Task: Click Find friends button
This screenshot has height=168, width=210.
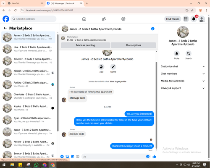Action: [173, 19]
